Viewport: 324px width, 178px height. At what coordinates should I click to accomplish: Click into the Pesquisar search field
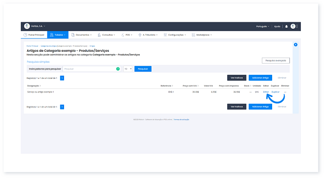pos(89,69)
